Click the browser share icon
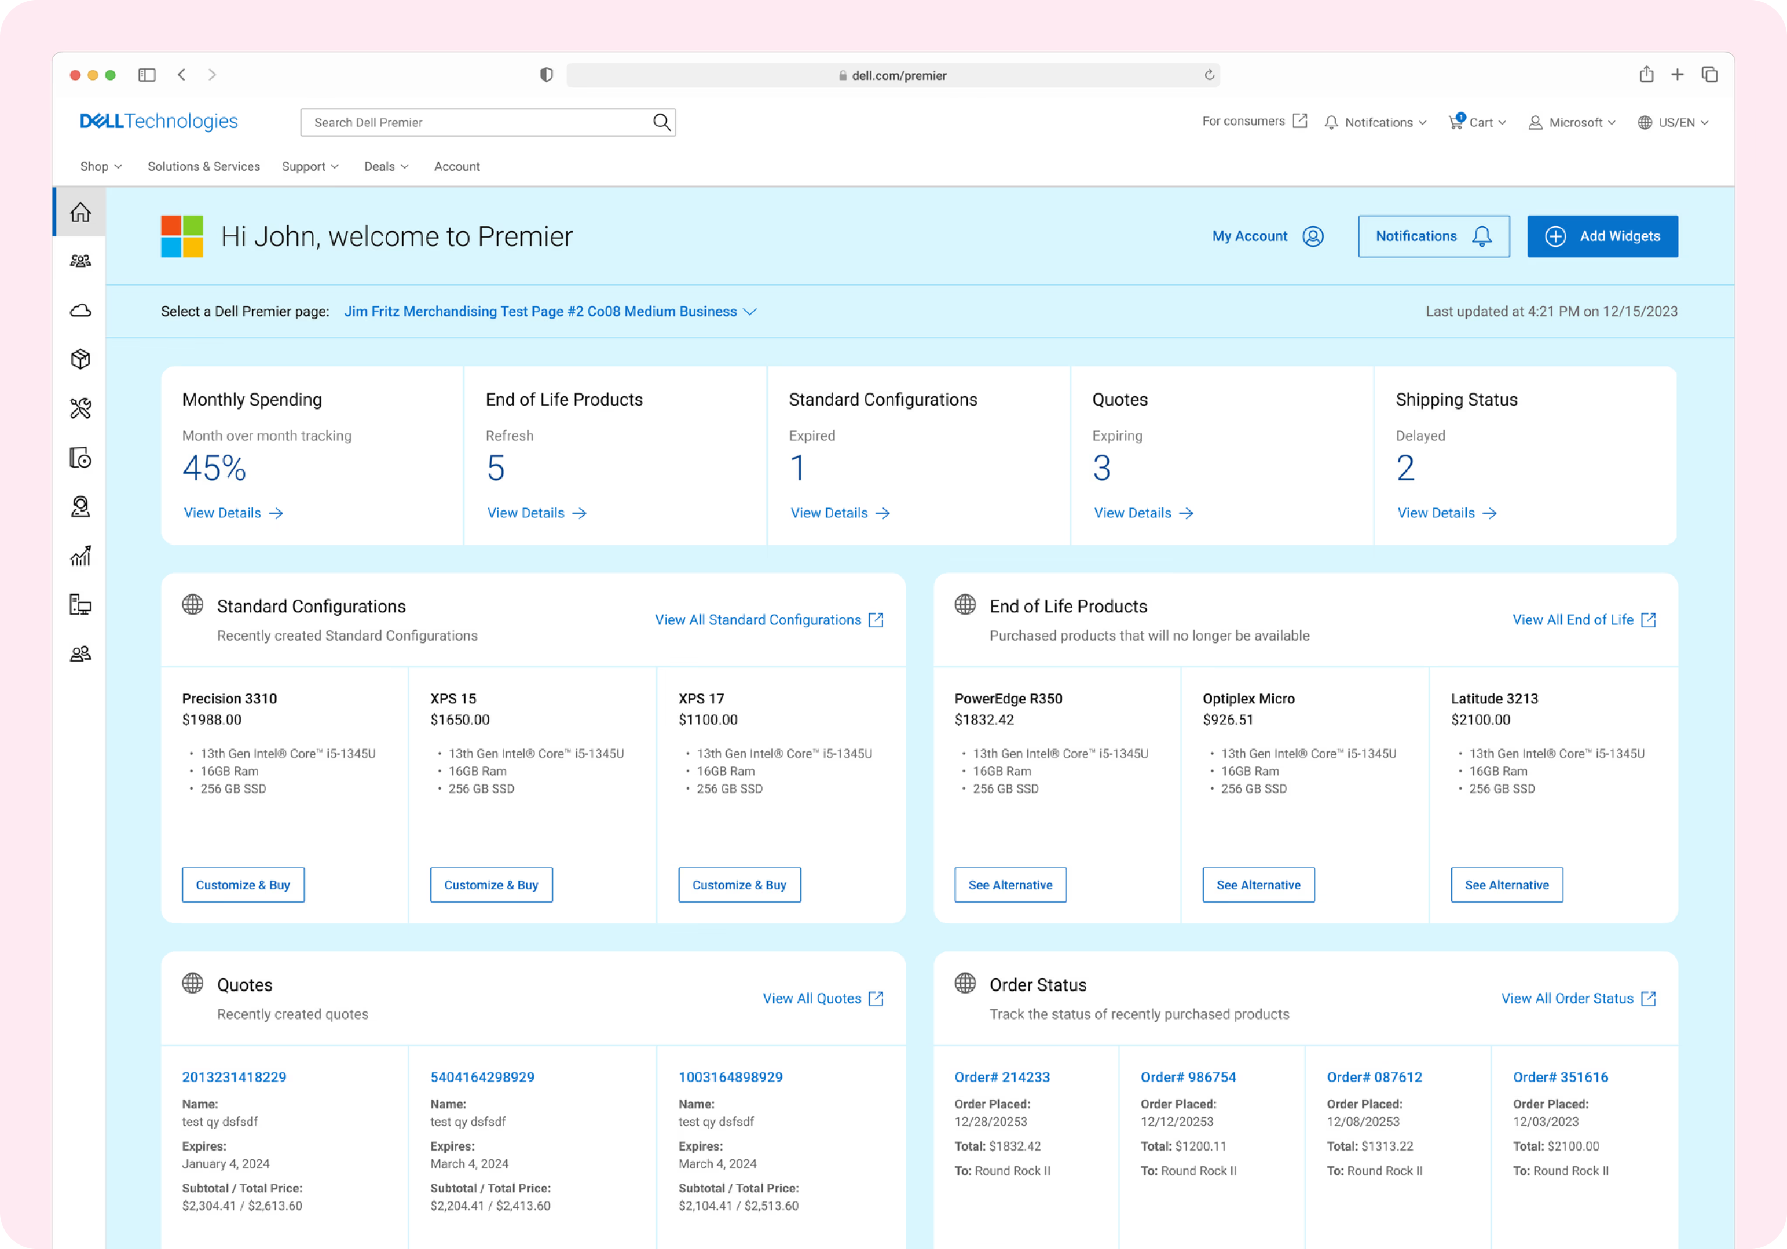 pyautogui.click(x=1646, y=74)
